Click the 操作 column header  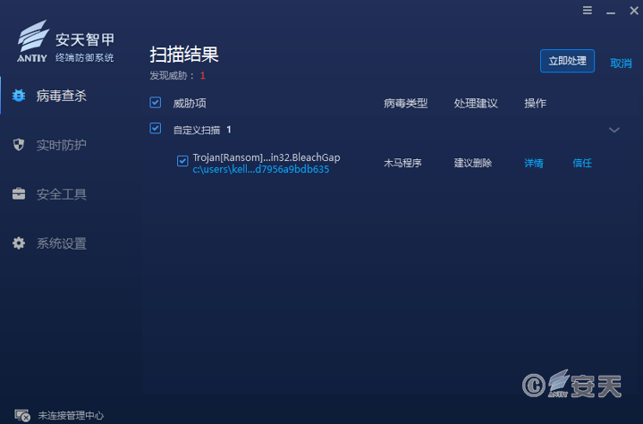coord(535,104)
